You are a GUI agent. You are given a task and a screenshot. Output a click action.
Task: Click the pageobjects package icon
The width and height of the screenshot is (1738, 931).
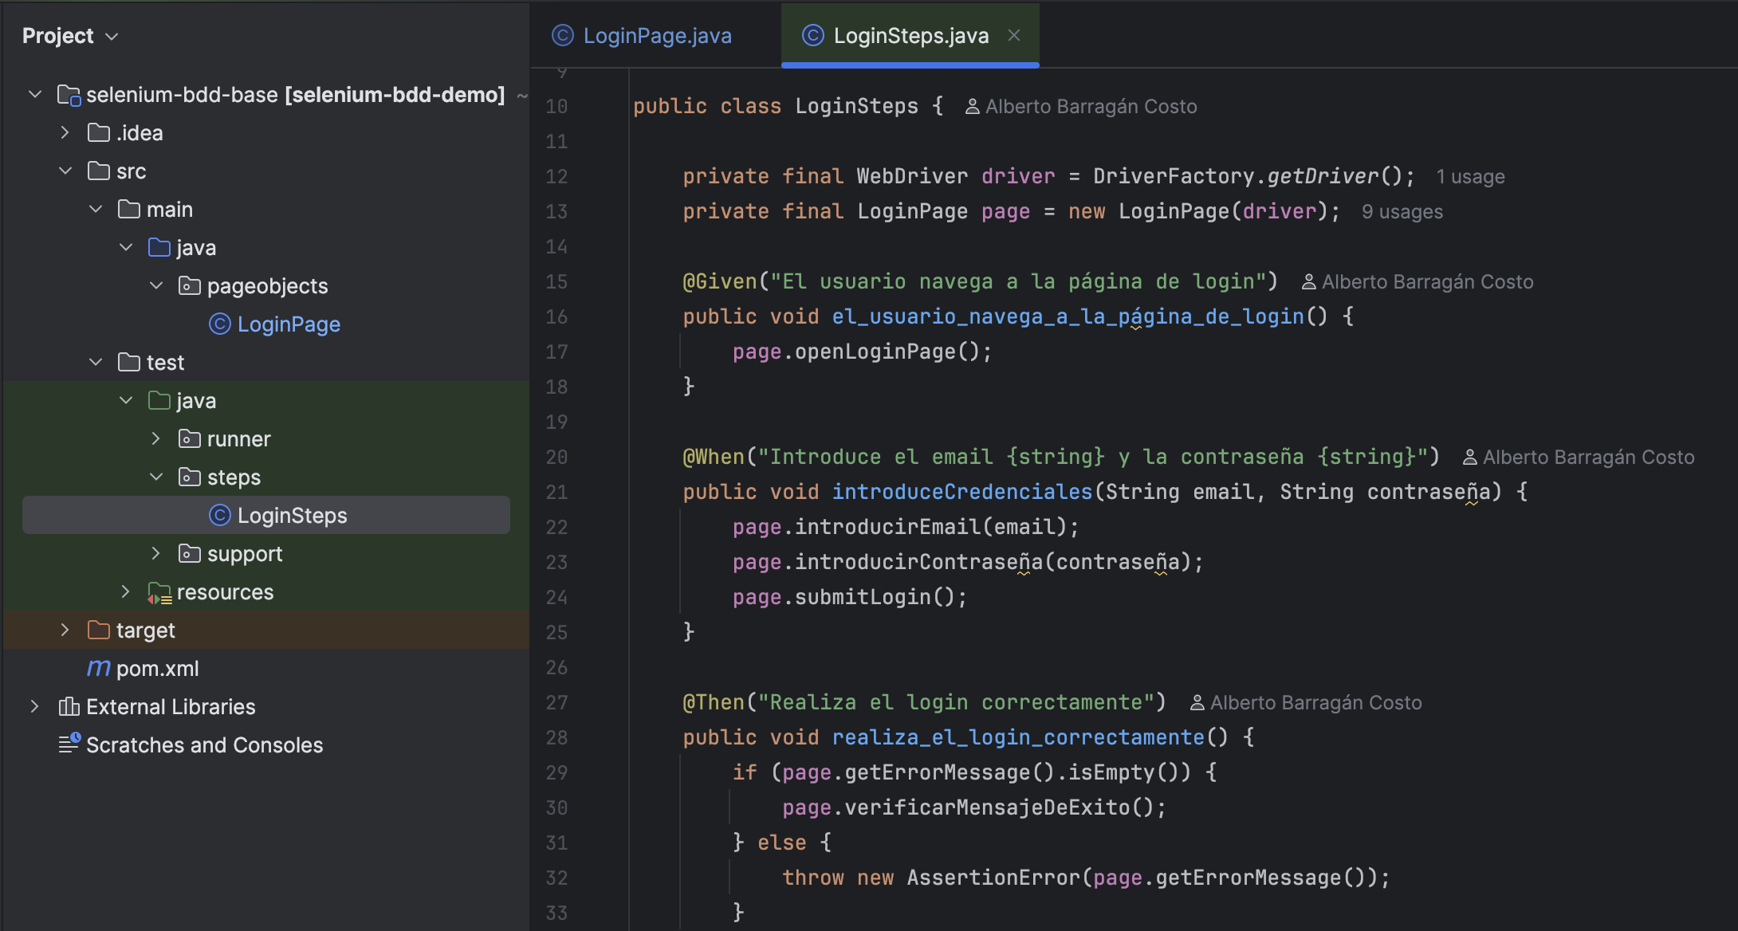(190, 285)
